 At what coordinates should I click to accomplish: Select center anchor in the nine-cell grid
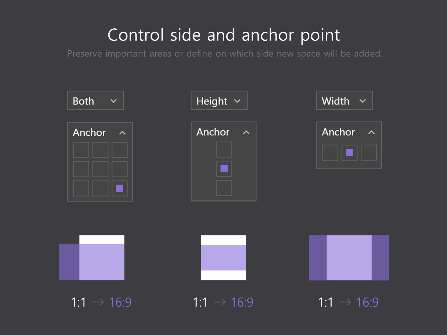[100, 169]
